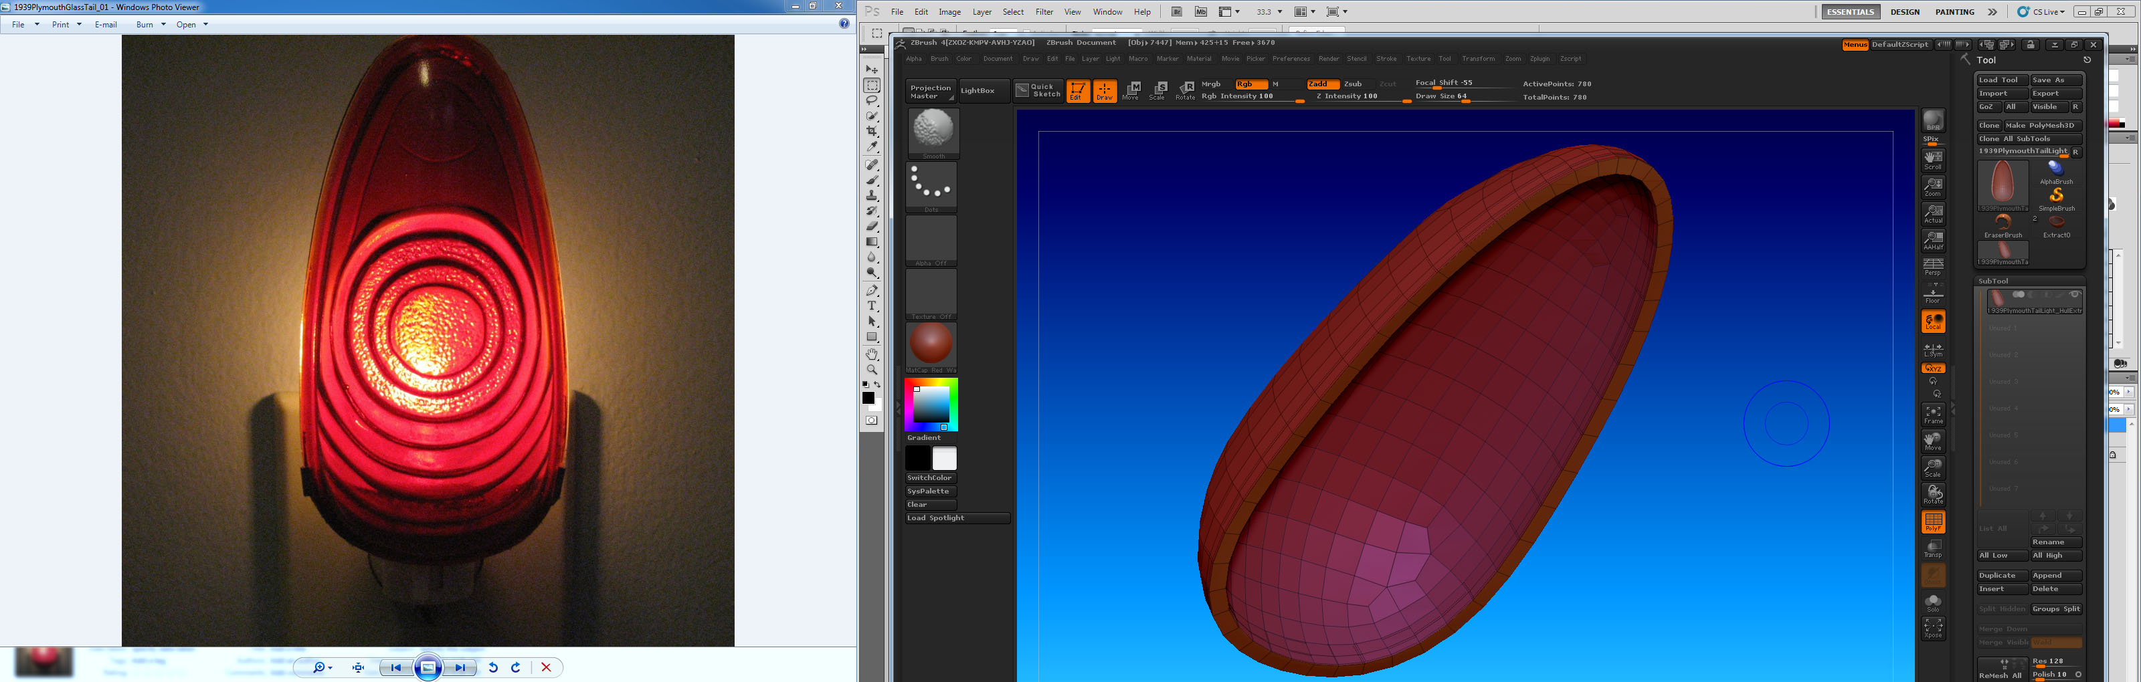Click Scroll icon in ZBrush shelf
This screenshot has width=2141, height=682.
(x=1933, y=160)
